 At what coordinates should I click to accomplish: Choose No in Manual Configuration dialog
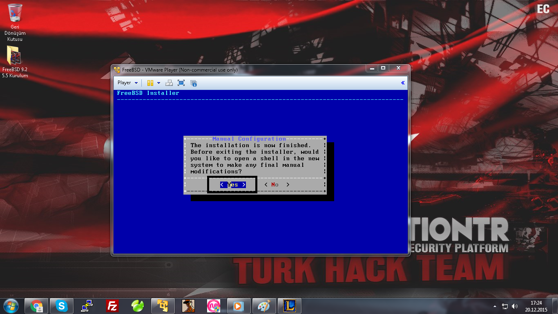pos(277,185)
